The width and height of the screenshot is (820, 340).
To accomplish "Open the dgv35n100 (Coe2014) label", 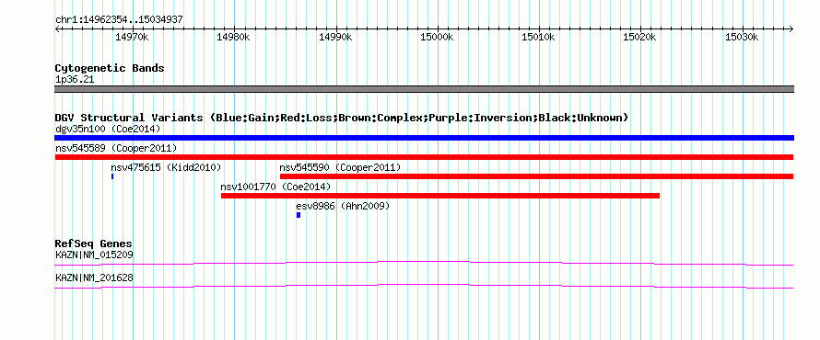I will [x=108, y=129].
